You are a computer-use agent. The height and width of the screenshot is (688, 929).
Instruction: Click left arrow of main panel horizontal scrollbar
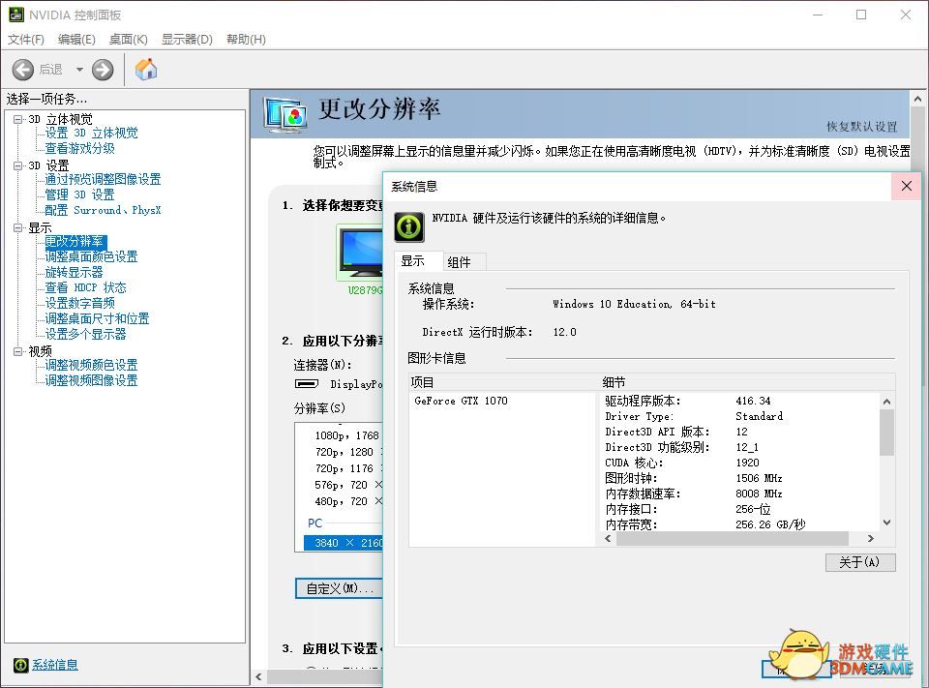point(259,676)
